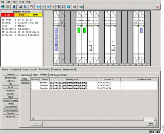Switch to the Inventory tab

pos(57,70)
